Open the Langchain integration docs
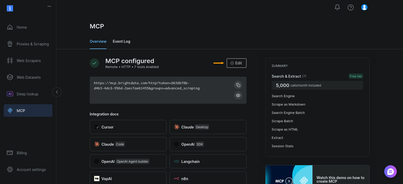 [208, 161]
